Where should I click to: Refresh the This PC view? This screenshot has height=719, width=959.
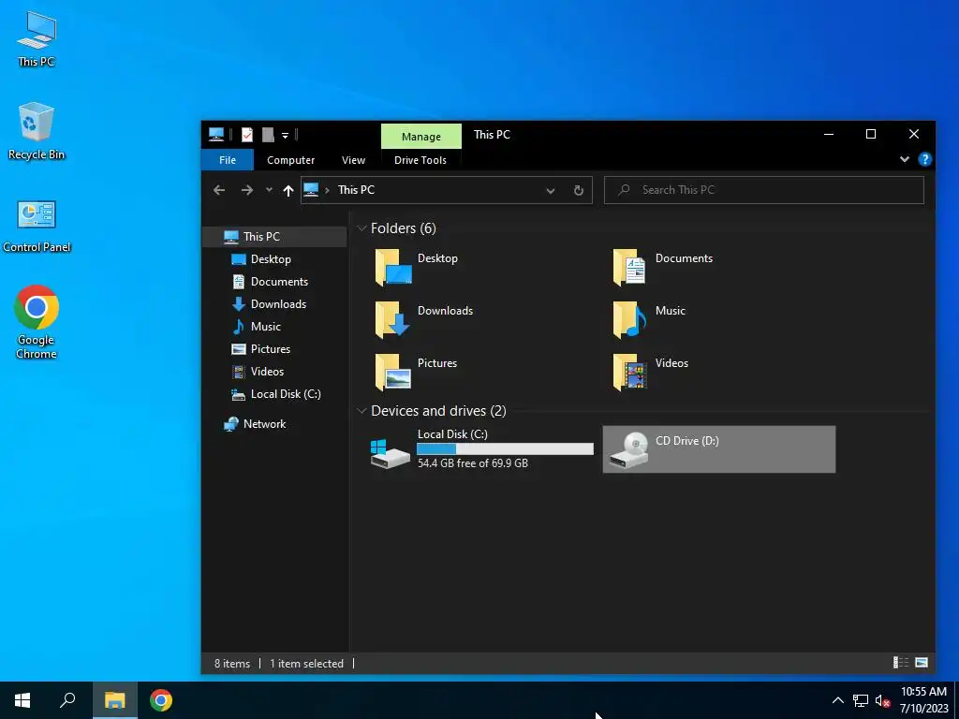pos(578,190)
